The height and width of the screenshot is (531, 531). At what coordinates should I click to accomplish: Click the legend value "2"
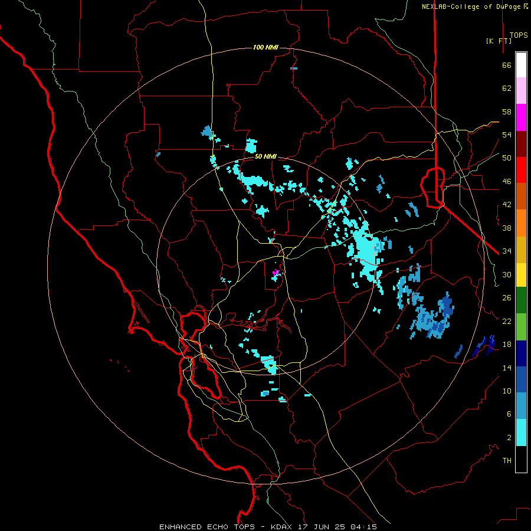tap(509, 438)
